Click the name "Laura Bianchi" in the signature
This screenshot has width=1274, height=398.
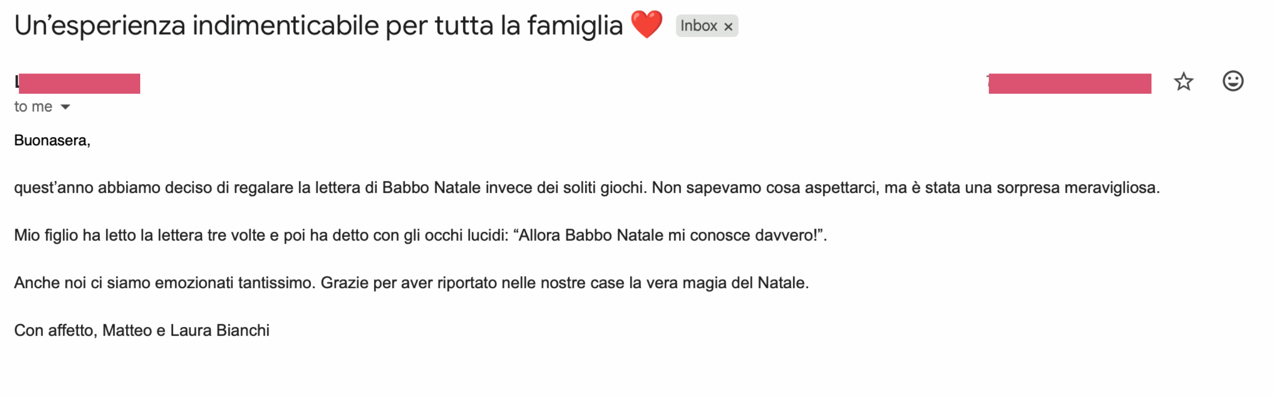click(219, 330)
